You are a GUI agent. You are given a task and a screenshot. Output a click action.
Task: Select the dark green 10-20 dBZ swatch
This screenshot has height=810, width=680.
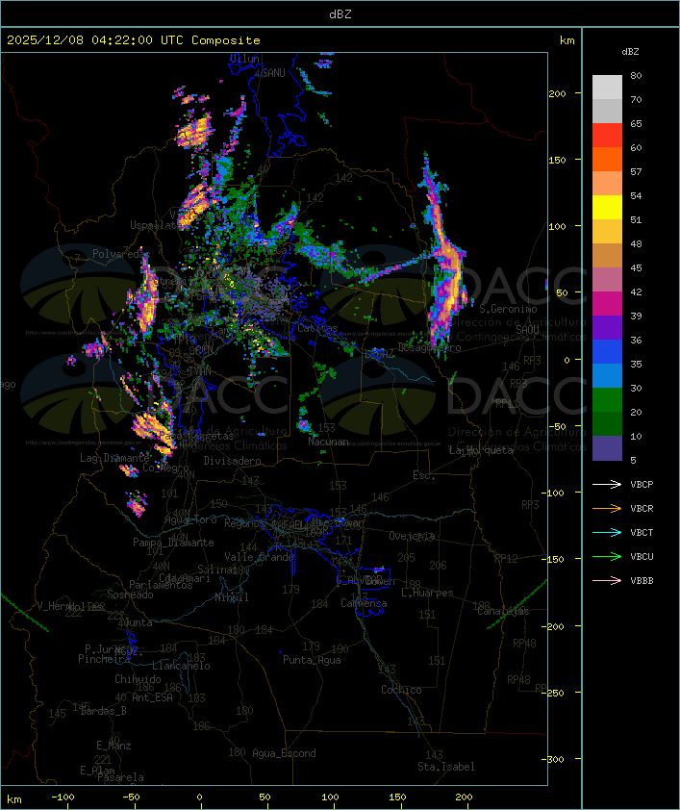point(607,423)
